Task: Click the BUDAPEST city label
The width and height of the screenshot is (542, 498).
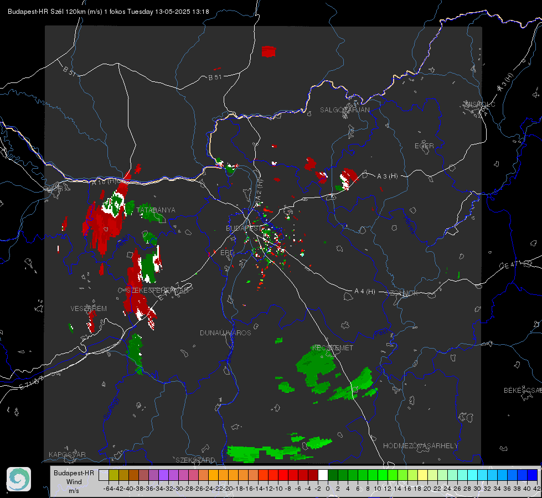Action: [244, 228]
